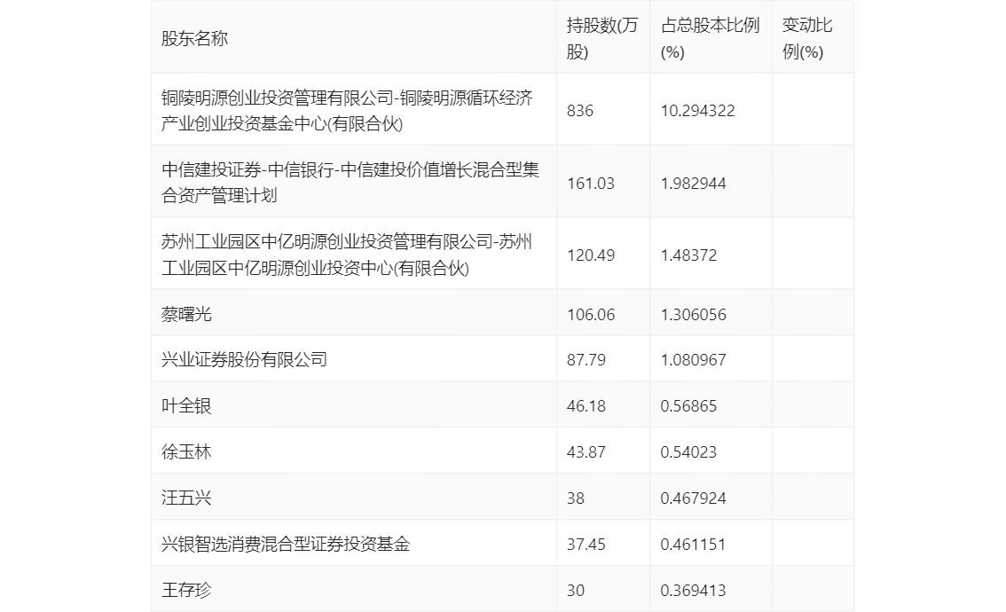Click the holding value 106.06

(591, 315)
